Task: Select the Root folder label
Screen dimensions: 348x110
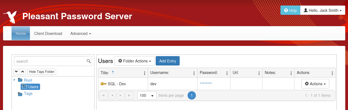Action: [x=28, y=80]
